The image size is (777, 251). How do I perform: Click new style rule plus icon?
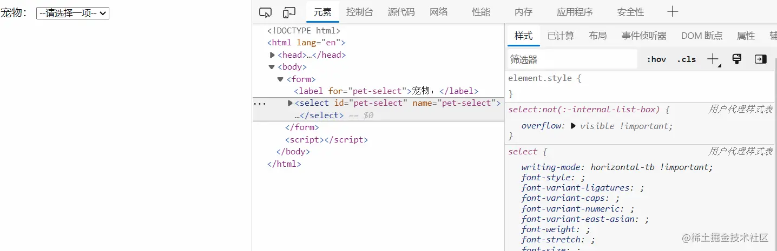point(714,59)
